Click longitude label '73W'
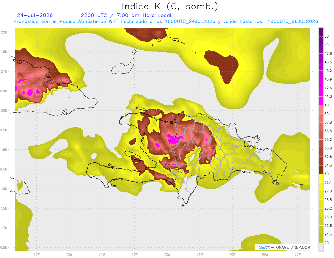The width and height of the screenshot is (334, 258). [134, 254]
